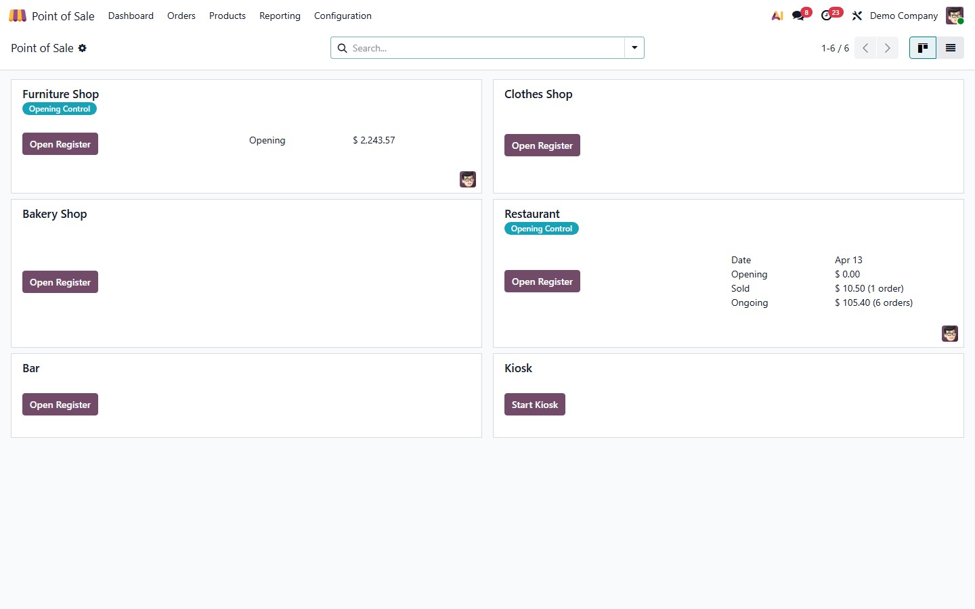
Task: Open the Configuration menu
Action: pos(342,16)
